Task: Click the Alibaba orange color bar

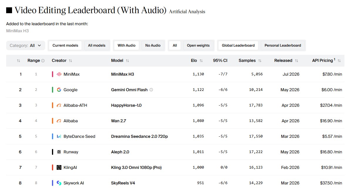Action: (53, 121)
